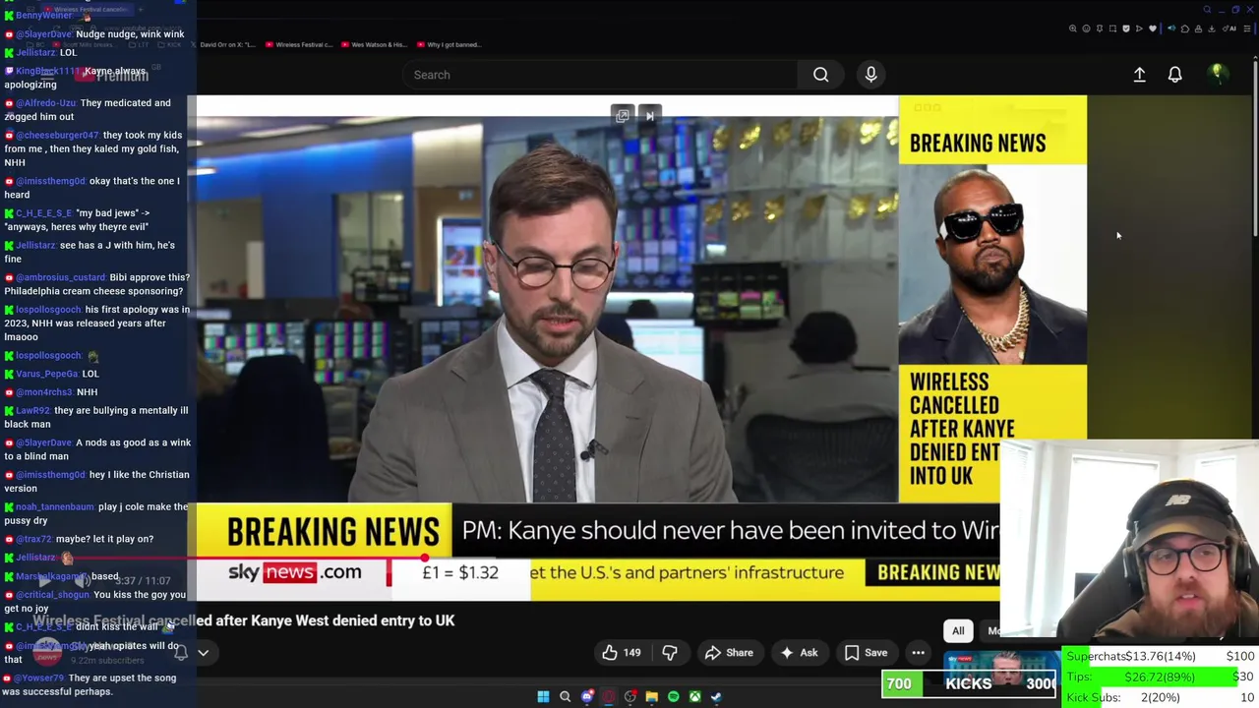Activate voice search microphone icon
The image size is (1259, 708).
click(x=870, y=75)
